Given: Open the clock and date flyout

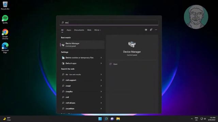Looking at the screenshot, I should coord(212,119).
